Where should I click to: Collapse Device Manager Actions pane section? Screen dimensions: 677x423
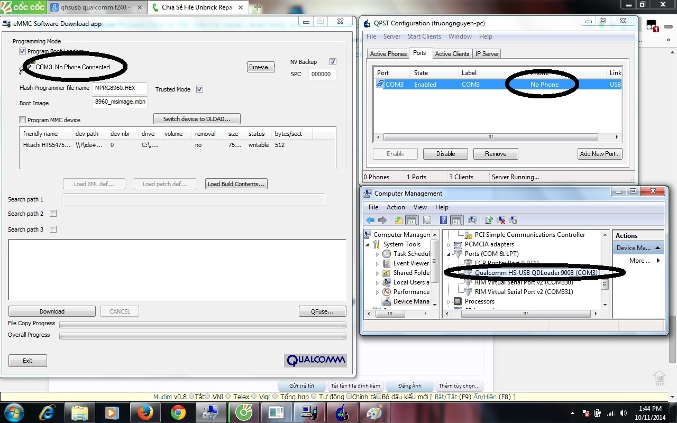pos(658,247)
